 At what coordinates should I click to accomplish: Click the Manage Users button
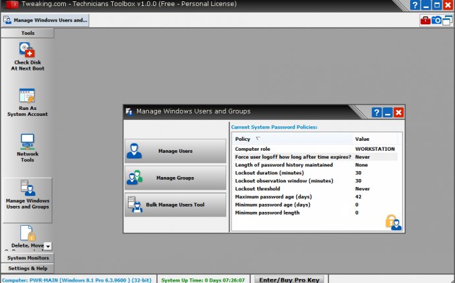(175, 151)
